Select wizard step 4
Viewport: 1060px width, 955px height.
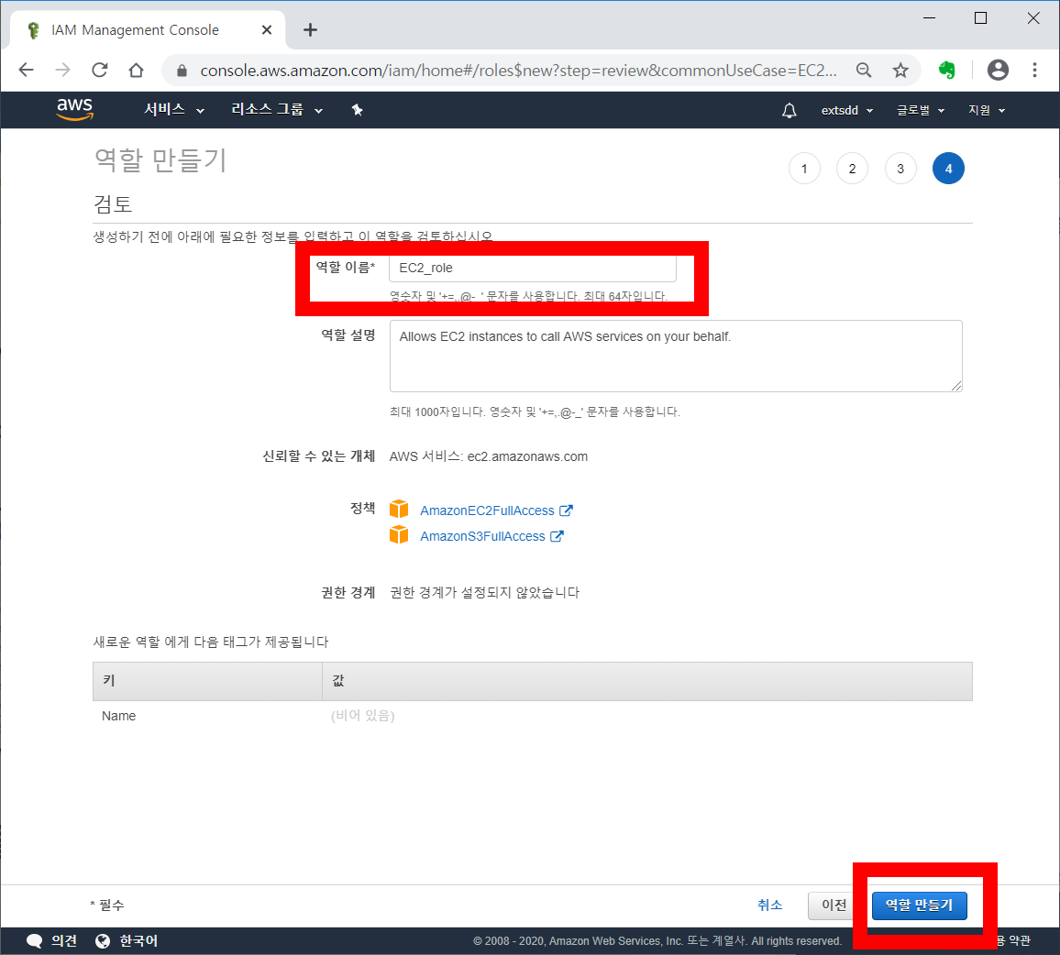(948, 169)
